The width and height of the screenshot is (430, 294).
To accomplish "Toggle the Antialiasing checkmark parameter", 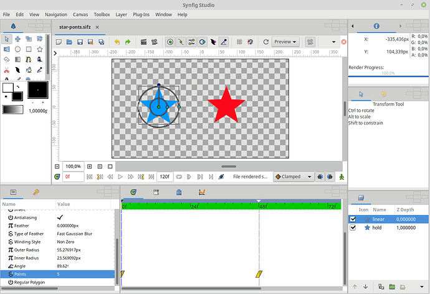I will click(60, 218).
